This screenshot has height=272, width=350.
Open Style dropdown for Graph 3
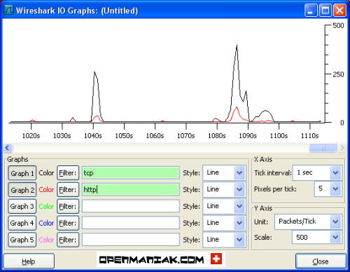[x=224, y=206]
